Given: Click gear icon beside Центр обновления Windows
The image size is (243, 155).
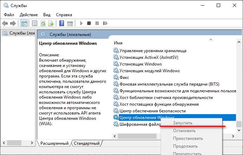Looking at the screenshot, I should pyautogui.click(x=116, y=117).
